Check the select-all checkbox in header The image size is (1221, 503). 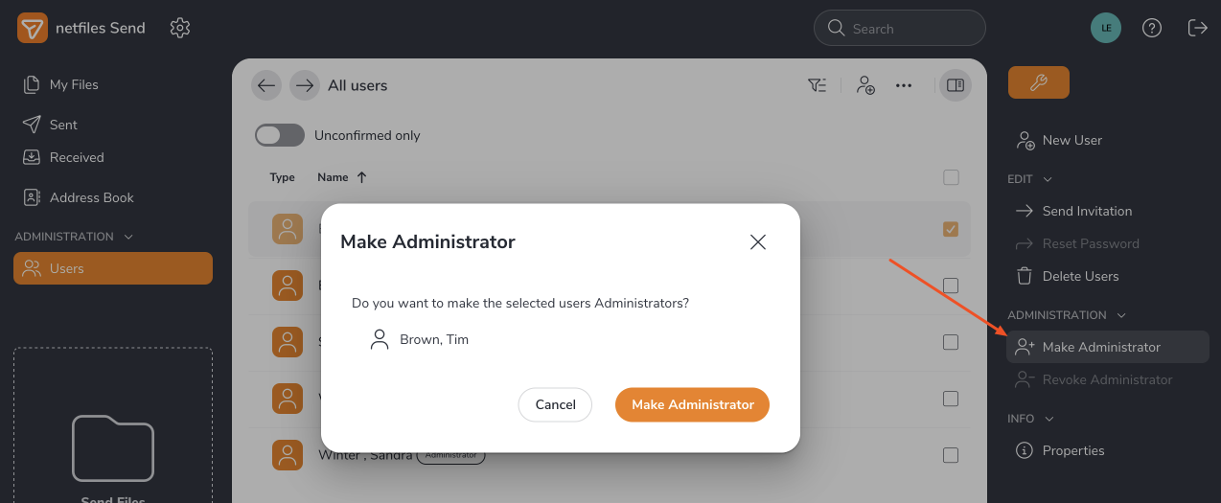click(951, 177)
